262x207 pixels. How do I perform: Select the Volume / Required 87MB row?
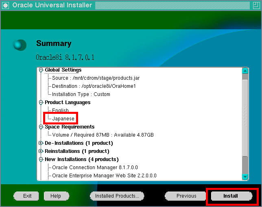click(x=103, y=135)
